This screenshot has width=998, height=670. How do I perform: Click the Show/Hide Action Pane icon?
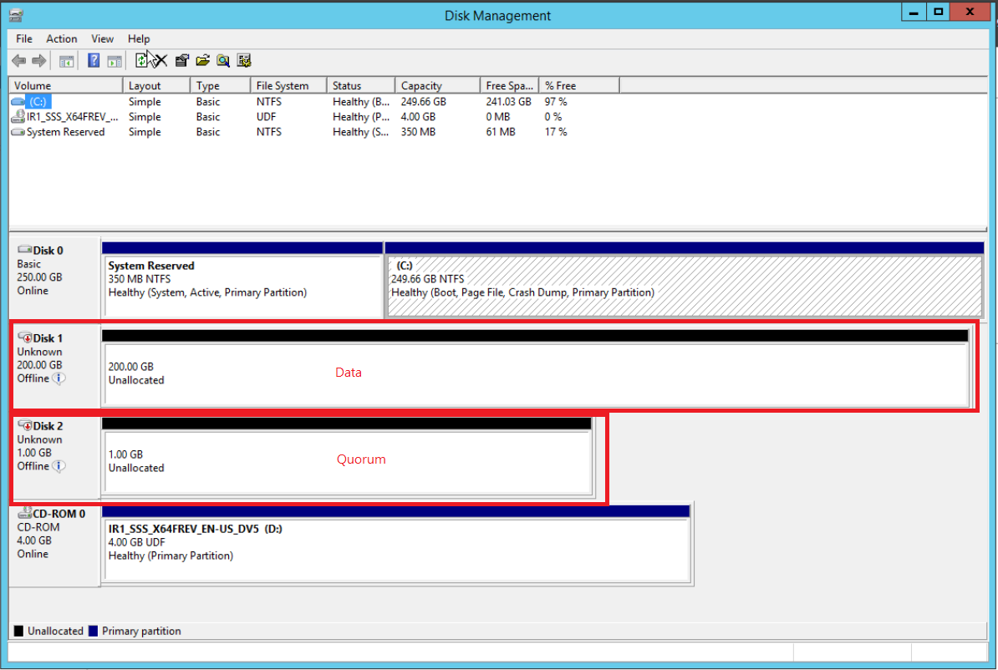coord(115,60)
